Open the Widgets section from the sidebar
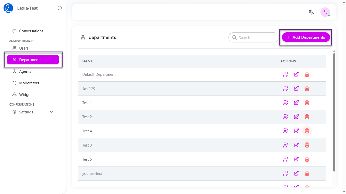The image size is (346, 194). click(26, 94)
